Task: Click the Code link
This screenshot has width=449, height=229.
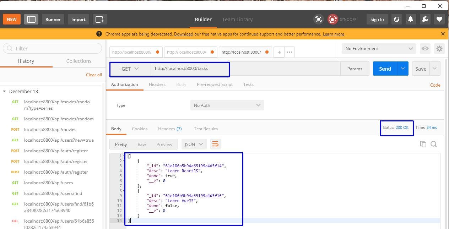Action: click(435, 85)
